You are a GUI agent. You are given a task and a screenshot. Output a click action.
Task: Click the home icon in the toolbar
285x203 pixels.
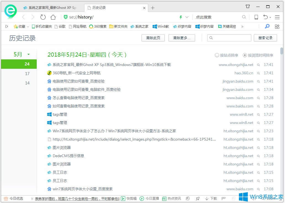coord(53,17)
